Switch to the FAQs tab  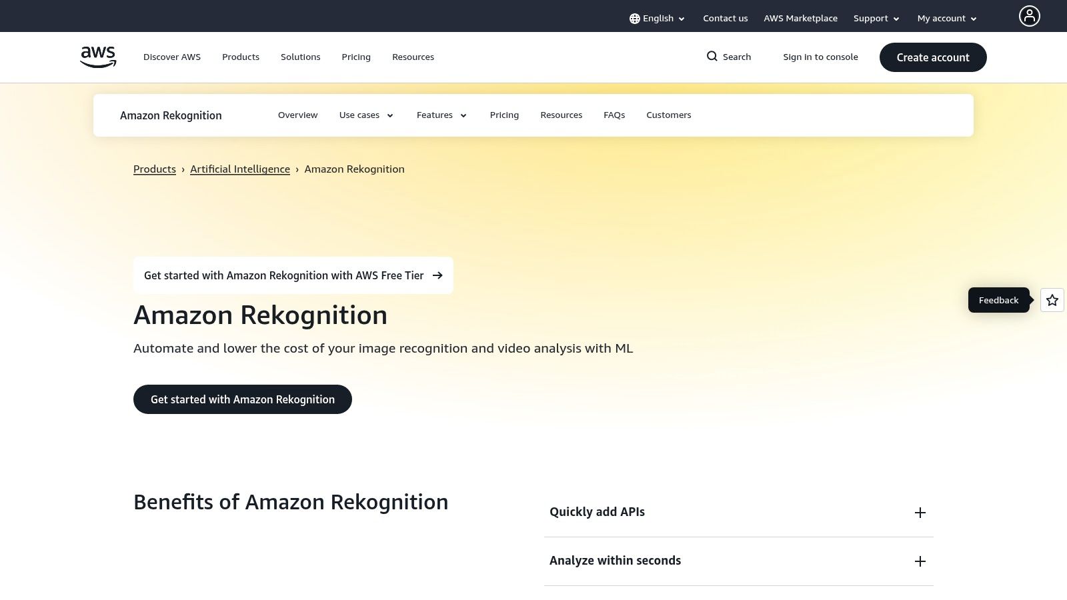coord(614,115)
